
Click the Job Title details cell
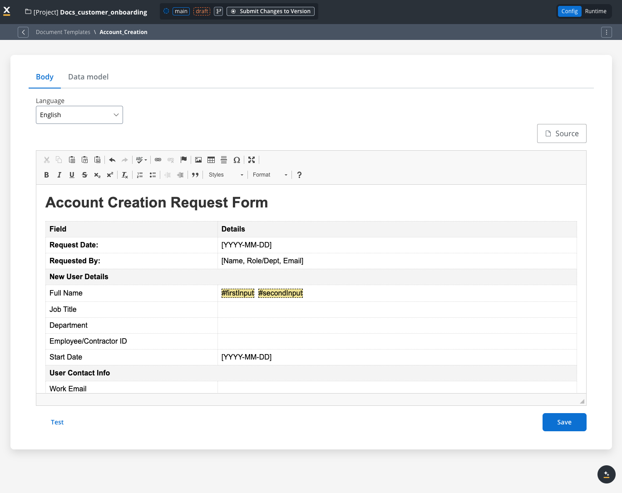click(x=397, y=310)
